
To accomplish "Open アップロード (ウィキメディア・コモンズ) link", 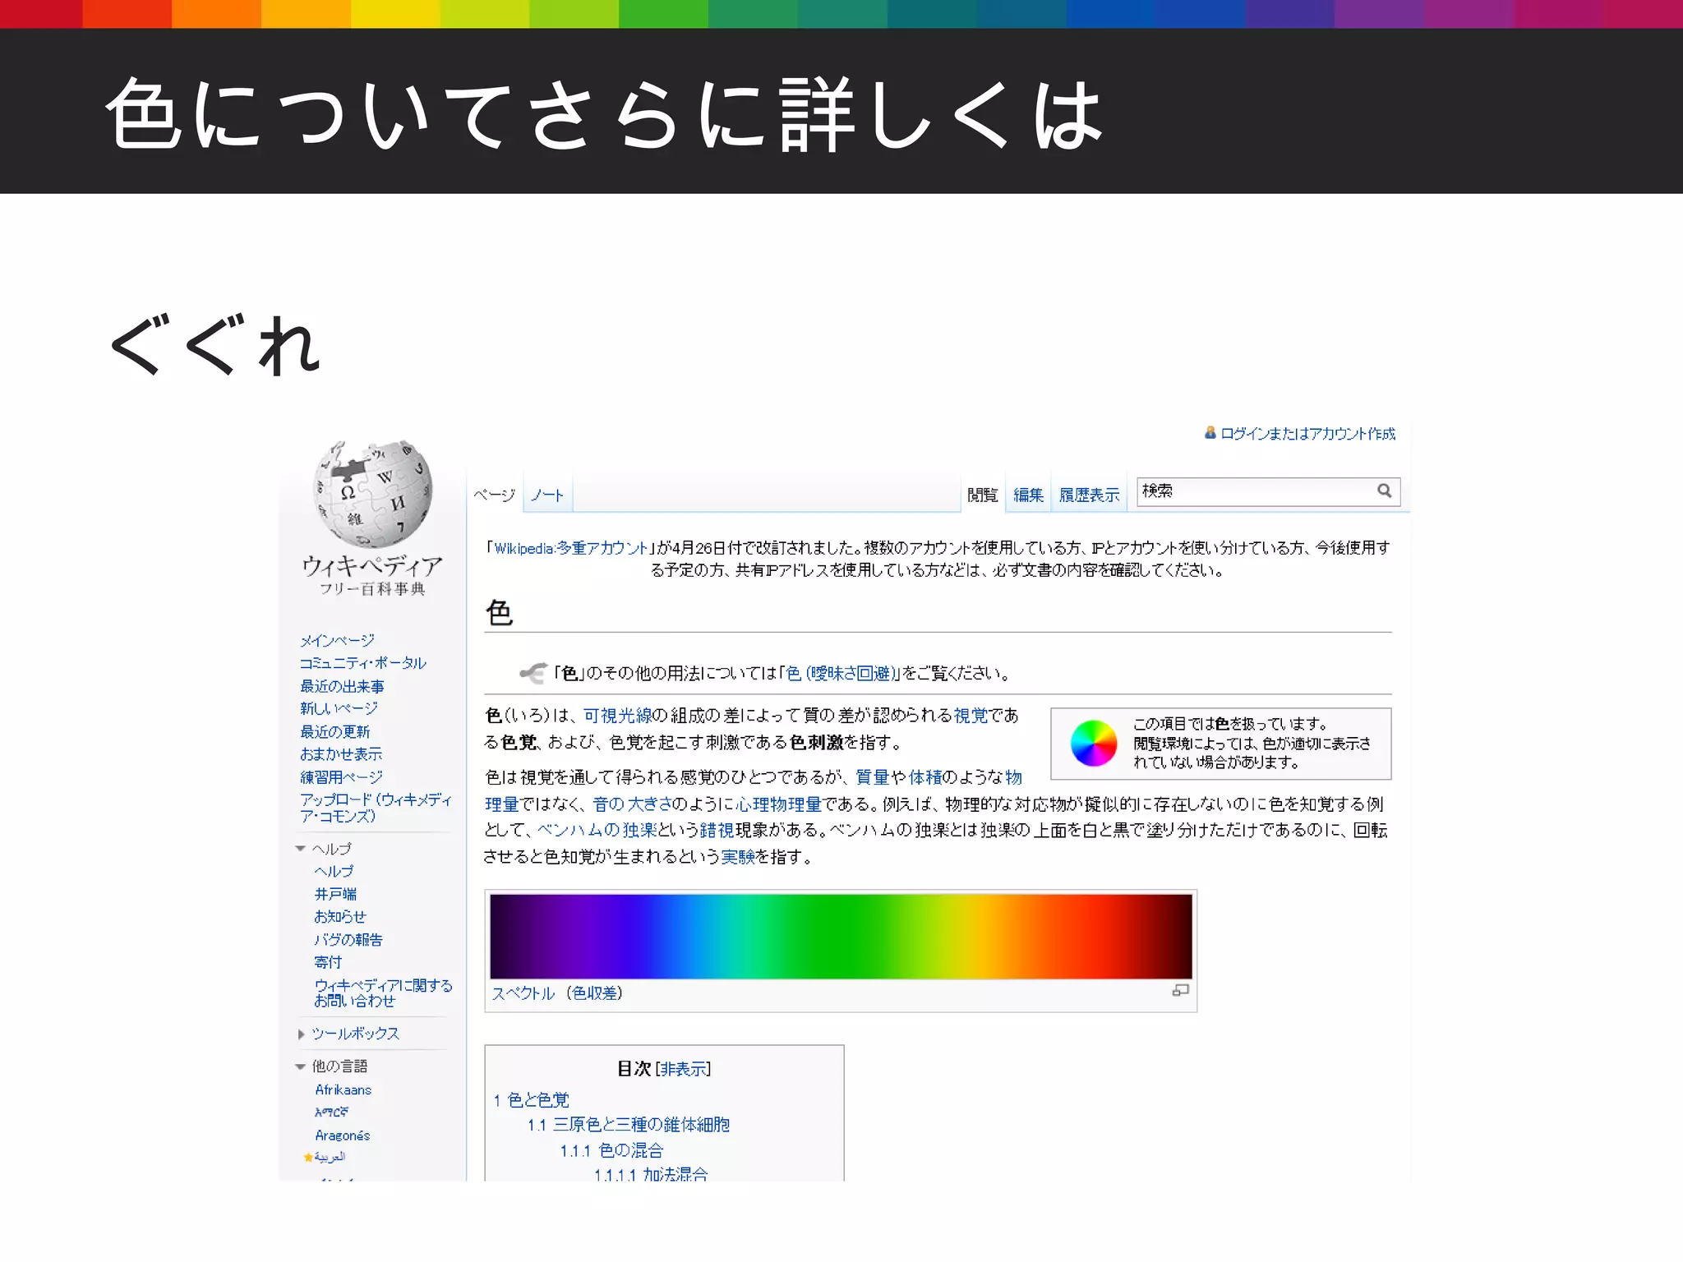I will (376, 808).
